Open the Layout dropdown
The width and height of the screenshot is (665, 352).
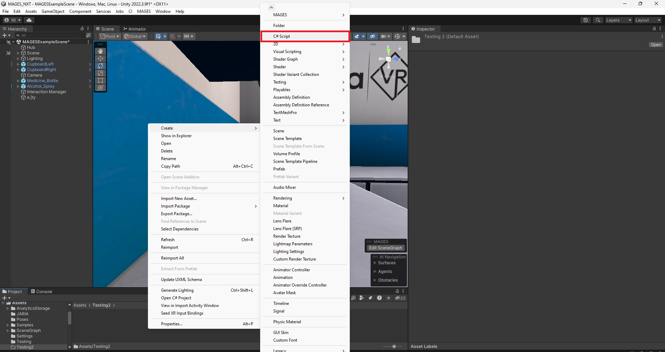pyautogui.click(x=648, y=20)
